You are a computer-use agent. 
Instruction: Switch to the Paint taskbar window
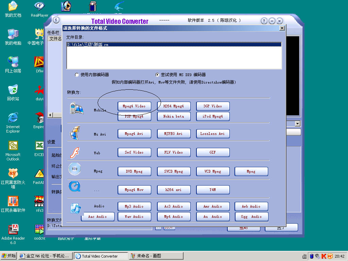coord(156,256)
